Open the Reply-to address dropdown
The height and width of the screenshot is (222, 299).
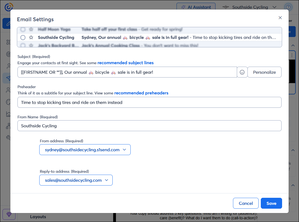tap(76, 180)
